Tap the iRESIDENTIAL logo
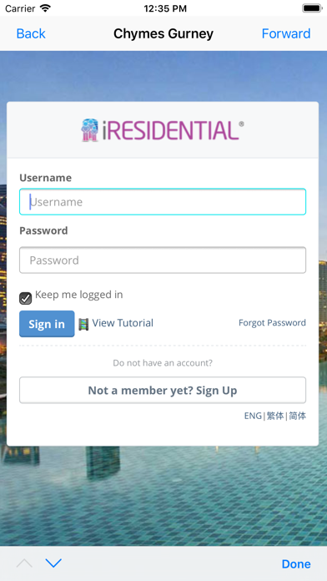 tap(162, 130)
